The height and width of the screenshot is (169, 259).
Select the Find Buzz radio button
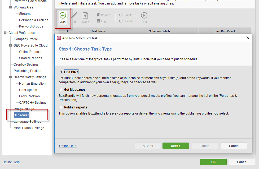tap(61, 72)
